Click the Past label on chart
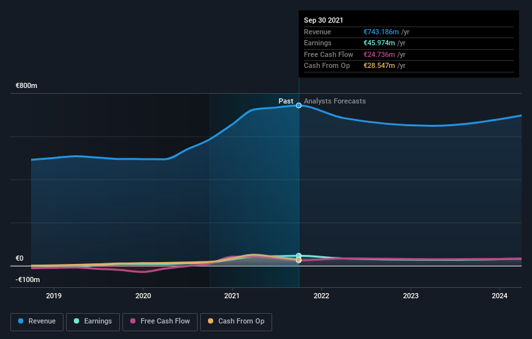This screenshot has width=532, height=339. pos(286,102)
